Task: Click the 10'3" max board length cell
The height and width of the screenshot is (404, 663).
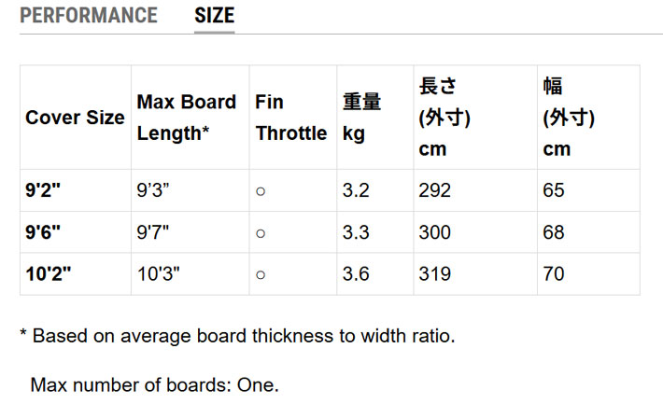Action: pyautogui.click(x=159, y=274)
